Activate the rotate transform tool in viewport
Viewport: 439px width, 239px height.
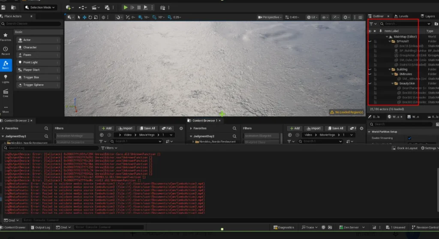[x=90, y=17]
